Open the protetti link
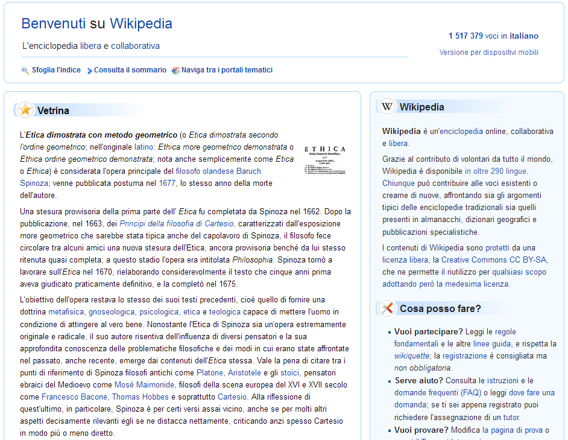 tap(497, 247)
